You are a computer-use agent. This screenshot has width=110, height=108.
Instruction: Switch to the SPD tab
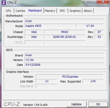click(62, 11)
